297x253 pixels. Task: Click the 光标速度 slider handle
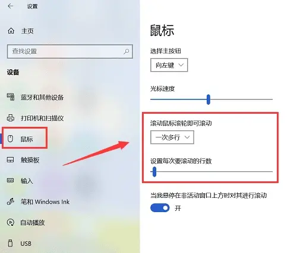point(208,100)
